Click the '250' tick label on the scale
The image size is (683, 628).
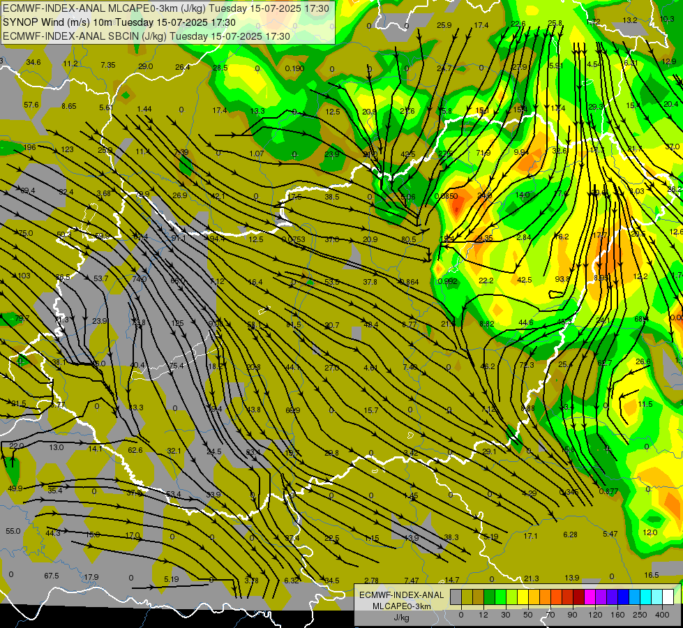point(640,615)
